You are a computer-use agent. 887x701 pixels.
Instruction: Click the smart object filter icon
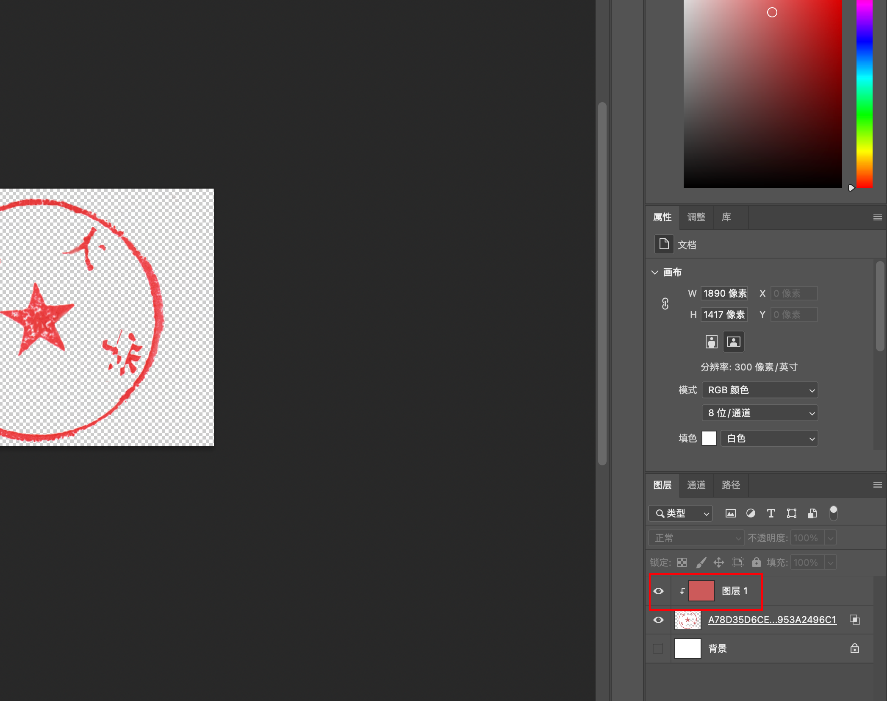(812, 513)
